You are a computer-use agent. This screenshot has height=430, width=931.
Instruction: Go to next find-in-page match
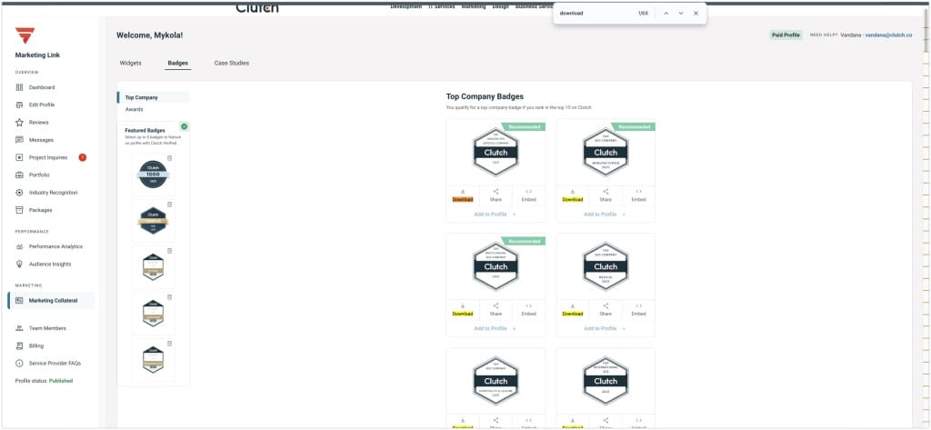pyautogui.click(x=681, y=14)
